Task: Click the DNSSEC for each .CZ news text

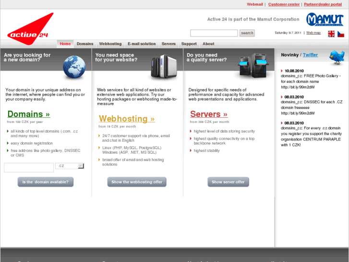Action: pyautogui.click(x=312, y=108)
